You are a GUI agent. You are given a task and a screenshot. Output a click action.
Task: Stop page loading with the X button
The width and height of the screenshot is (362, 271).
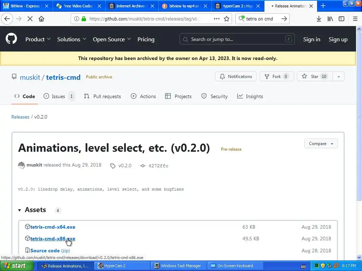[30, 19]
